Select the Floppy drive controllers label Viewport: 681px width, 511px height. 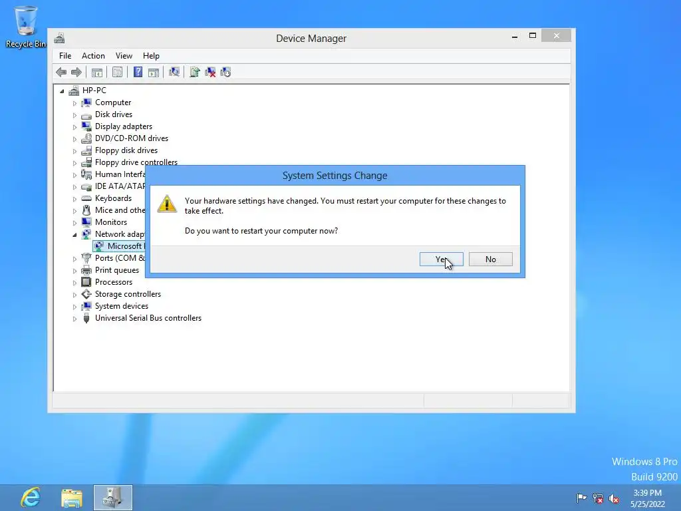[136, 162]
